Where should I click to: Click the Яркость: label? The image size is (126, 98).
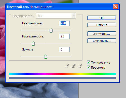point(28,50)
